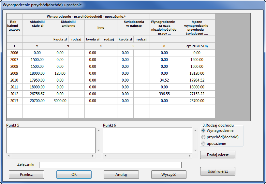The height and width of the screenshot is (184, 266).
Task: Select the 2009 składniki stałe cell 18000.00
Action: click(x=37, y=73)
